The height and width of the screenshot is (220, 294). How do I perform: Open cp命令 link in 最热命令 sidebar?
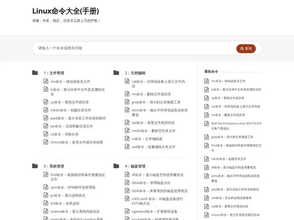click(x=228, y=98)
